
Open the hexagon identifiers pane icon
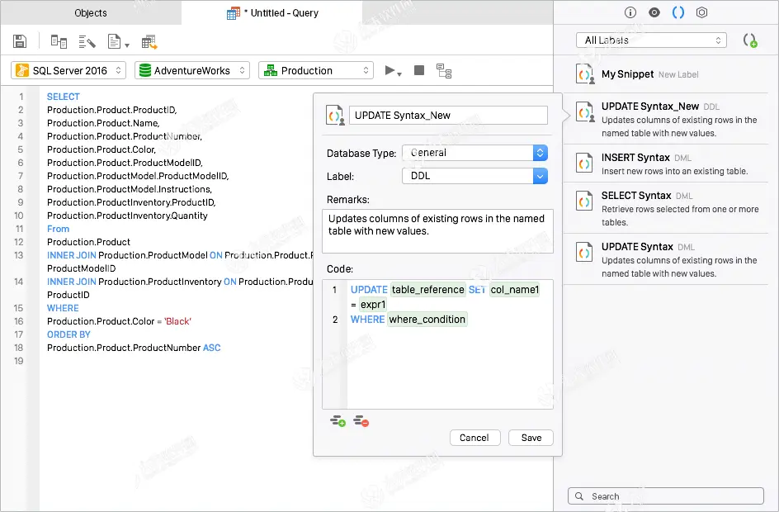(x=701, y=12)
